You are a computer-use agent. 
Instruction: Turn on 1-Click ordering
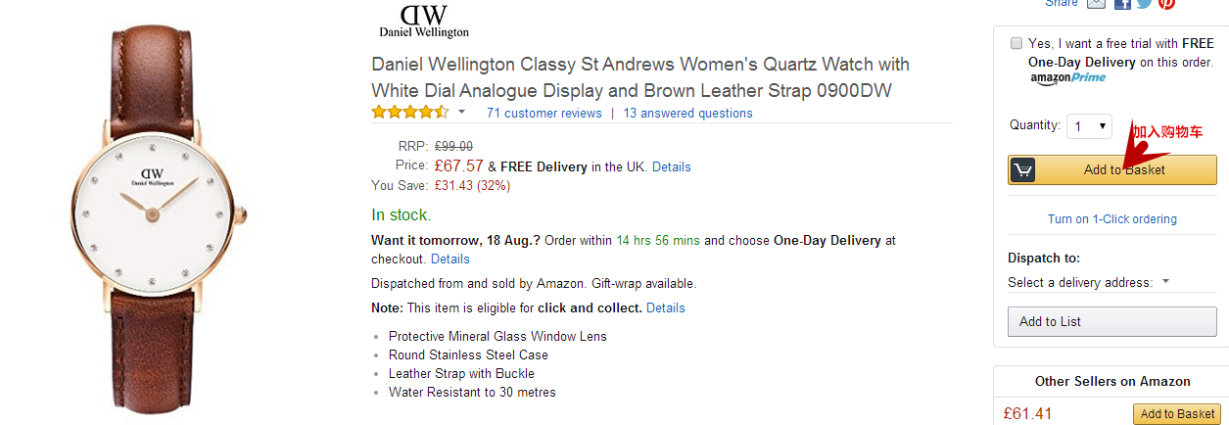click(x=1111, y=219)
